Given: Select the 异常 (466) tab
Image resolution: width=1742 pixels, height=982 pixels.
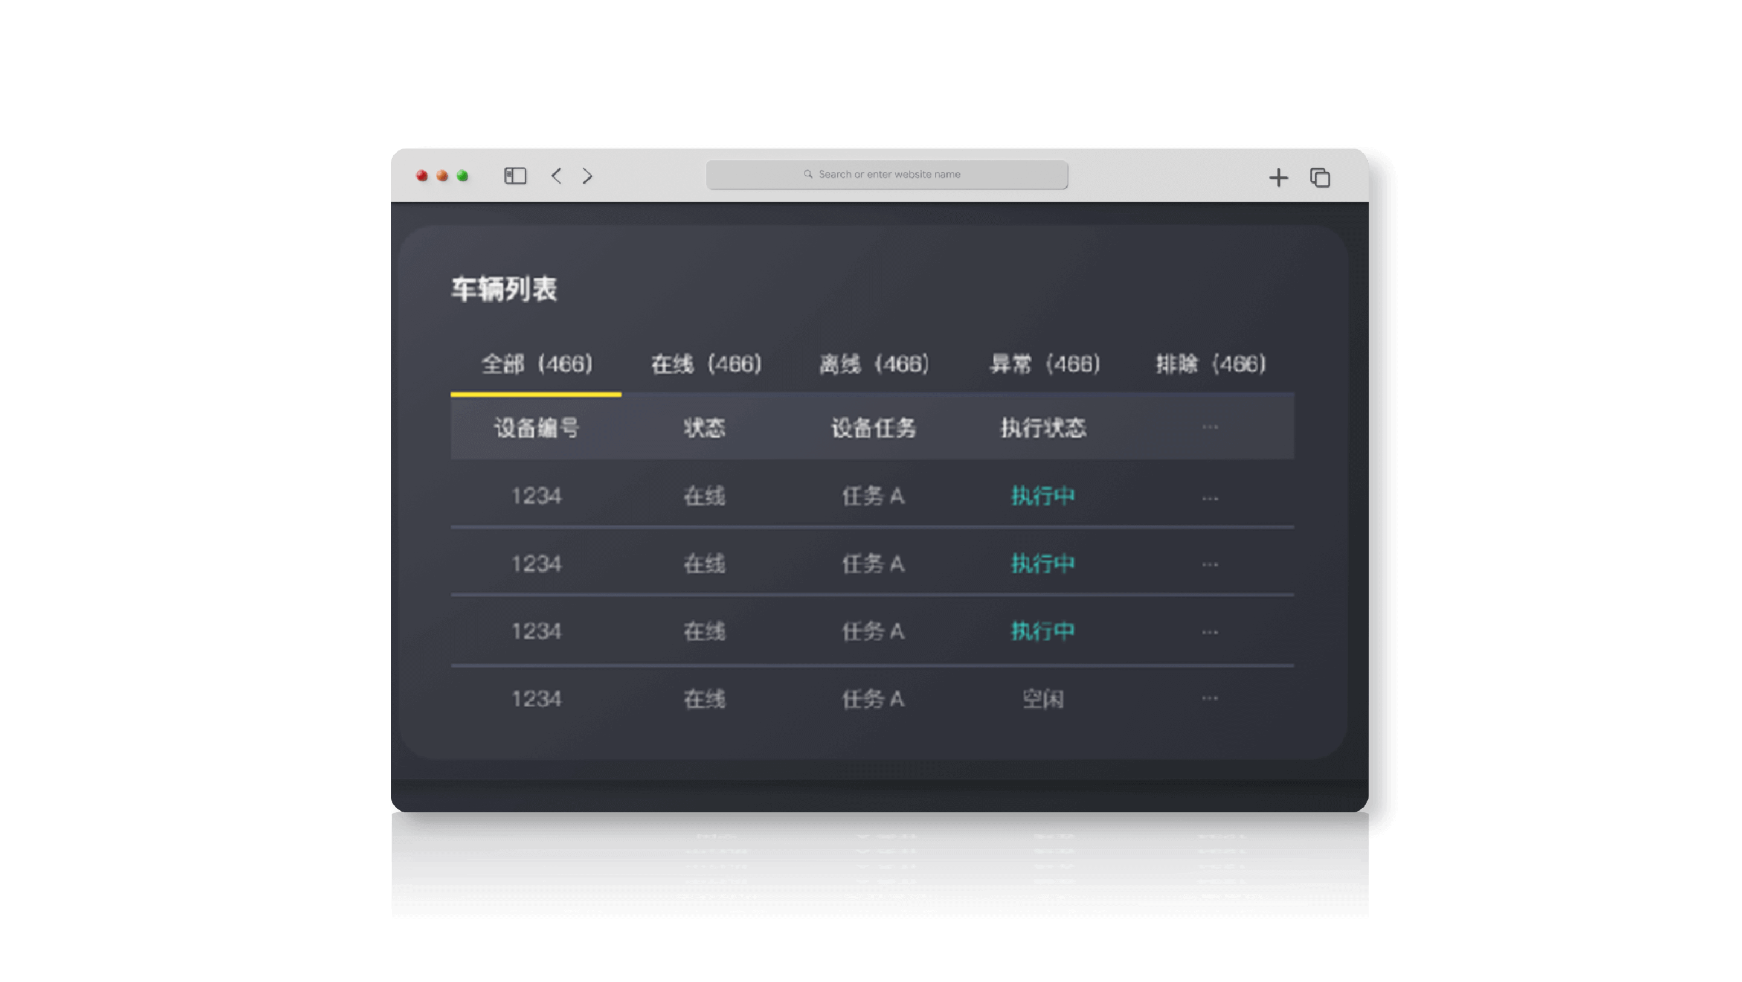Looking at the screenshot, I should pyautogui.click(x=1043, y=363).
